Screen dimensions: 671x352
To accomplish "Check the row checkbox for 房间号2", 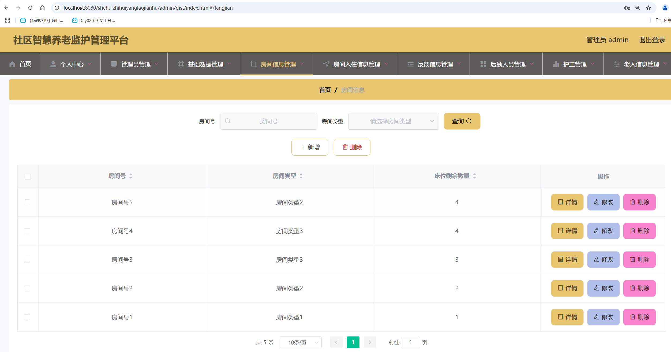I will (x=27, y=288).
